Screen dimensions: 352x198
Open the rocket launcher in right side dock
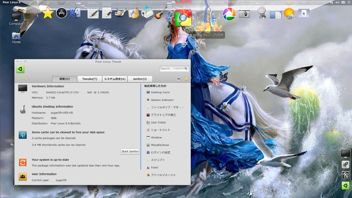coord(346,165)
